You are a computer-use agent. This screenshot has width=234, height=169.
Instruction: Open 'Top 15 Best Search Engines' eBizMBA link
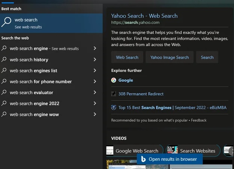pos(172,108)
